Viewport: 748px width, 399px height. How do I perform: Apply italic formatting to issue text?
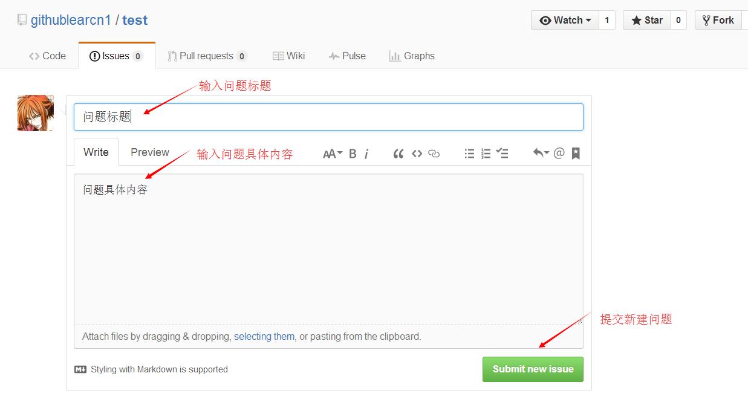click(x=366, y=154)
